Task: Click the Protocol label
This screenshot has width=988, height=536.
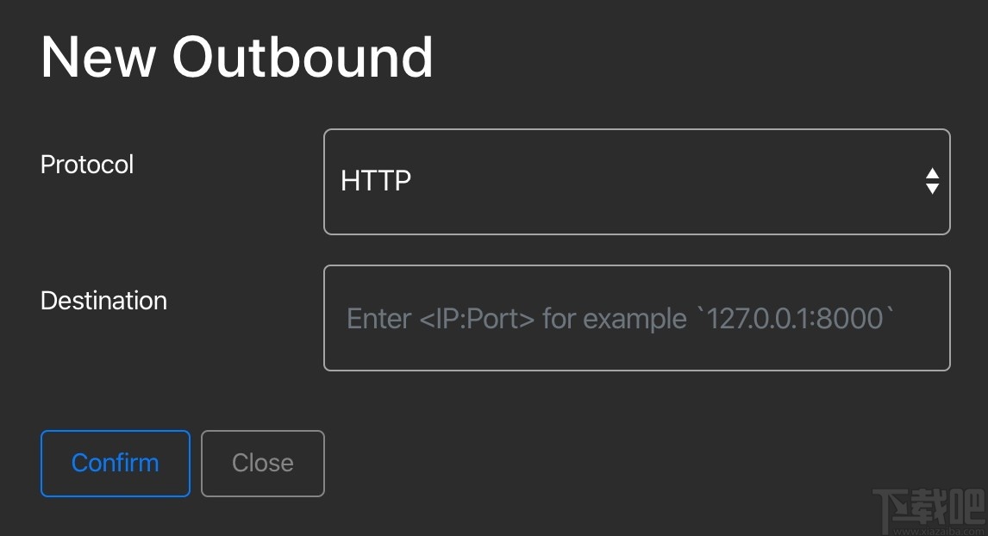Action: click(87, 165)
